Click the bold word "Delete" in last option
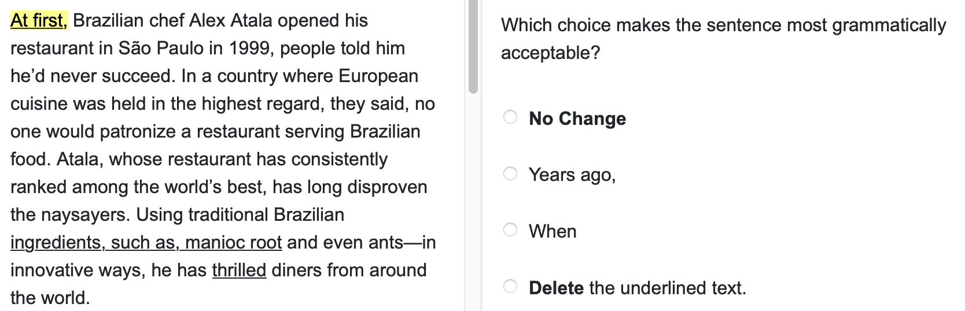This screenshot has height=311, width=965. click(555, 288)
